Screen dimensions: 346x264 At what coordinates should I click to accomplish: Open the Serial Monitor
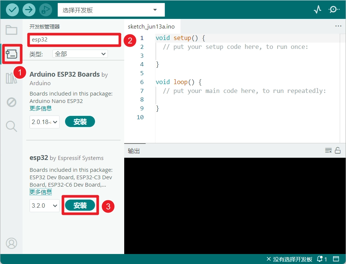point(334,10)
